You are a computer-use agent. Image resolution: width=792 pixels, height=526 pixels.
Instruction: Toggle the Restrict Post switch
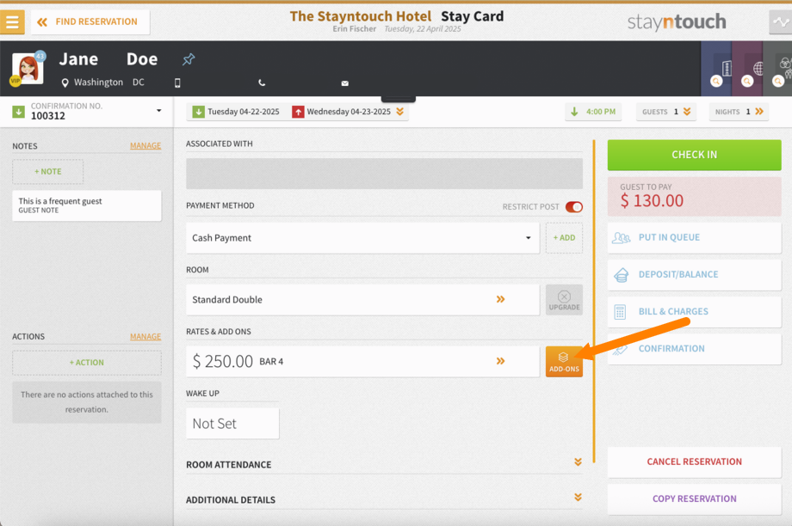(x=574, y=207)
